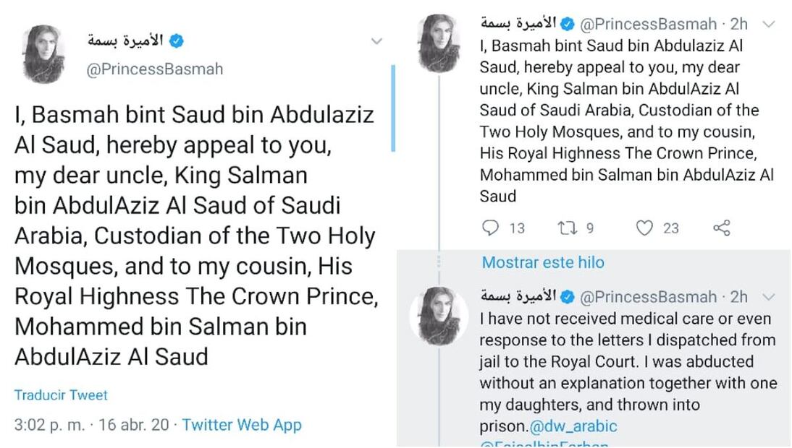
Task: Expand the chevron menu on the large left tweet
Action: [376, 42]
